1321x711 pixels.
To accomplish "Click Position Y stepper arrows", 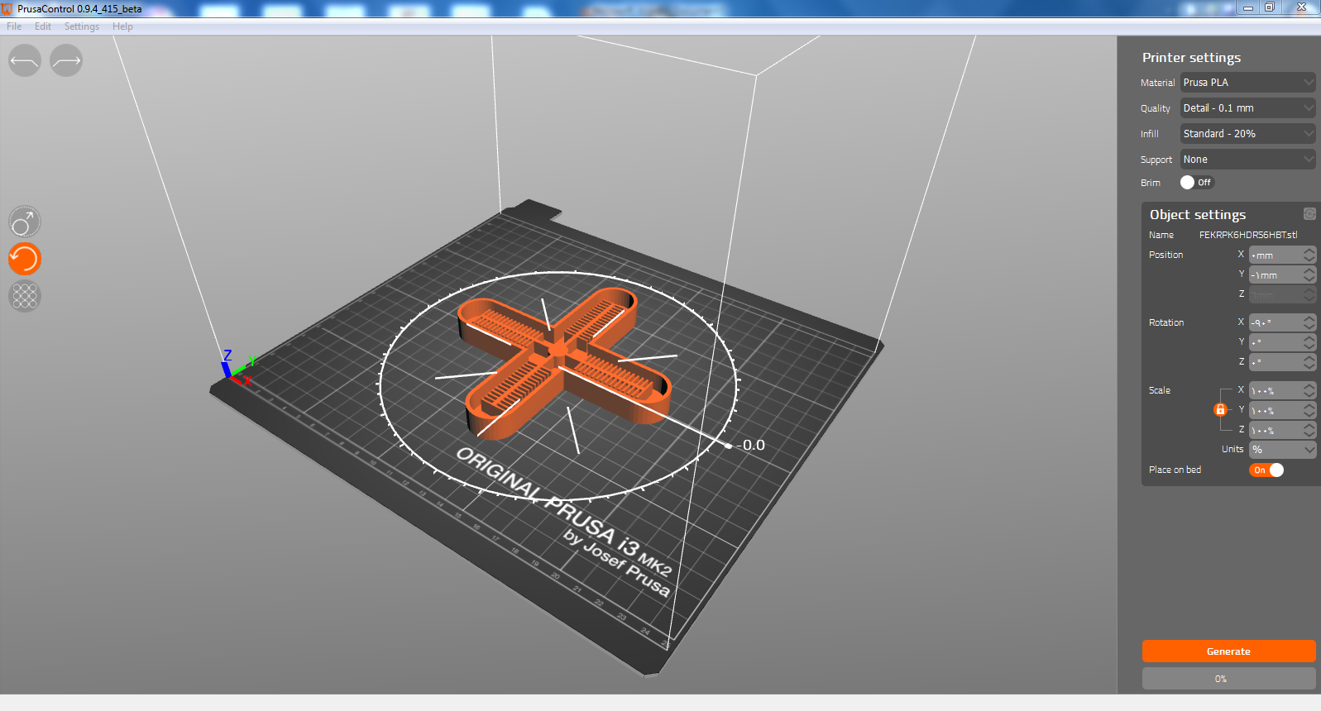I will point(1309,274).
